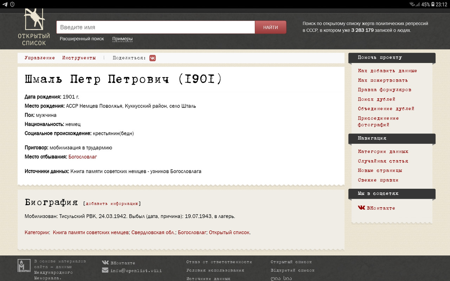Open Расширенный поиск advanced search
The width and height of the screenshot is (450, 281).
(82, 39)
